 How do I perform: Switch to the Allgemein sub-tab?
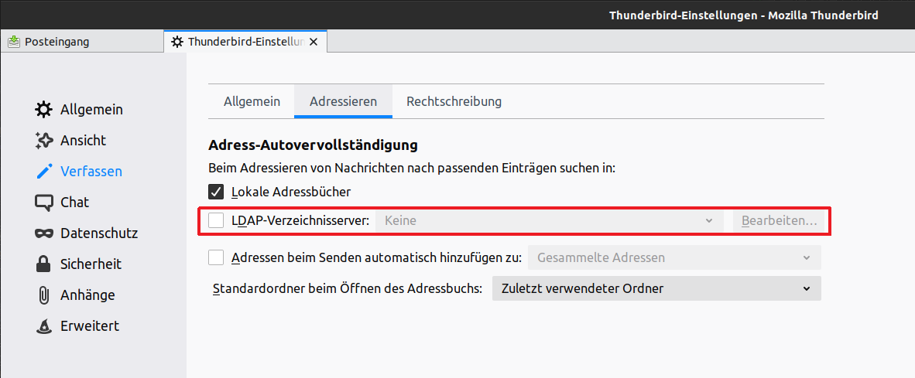click(252, 101)
